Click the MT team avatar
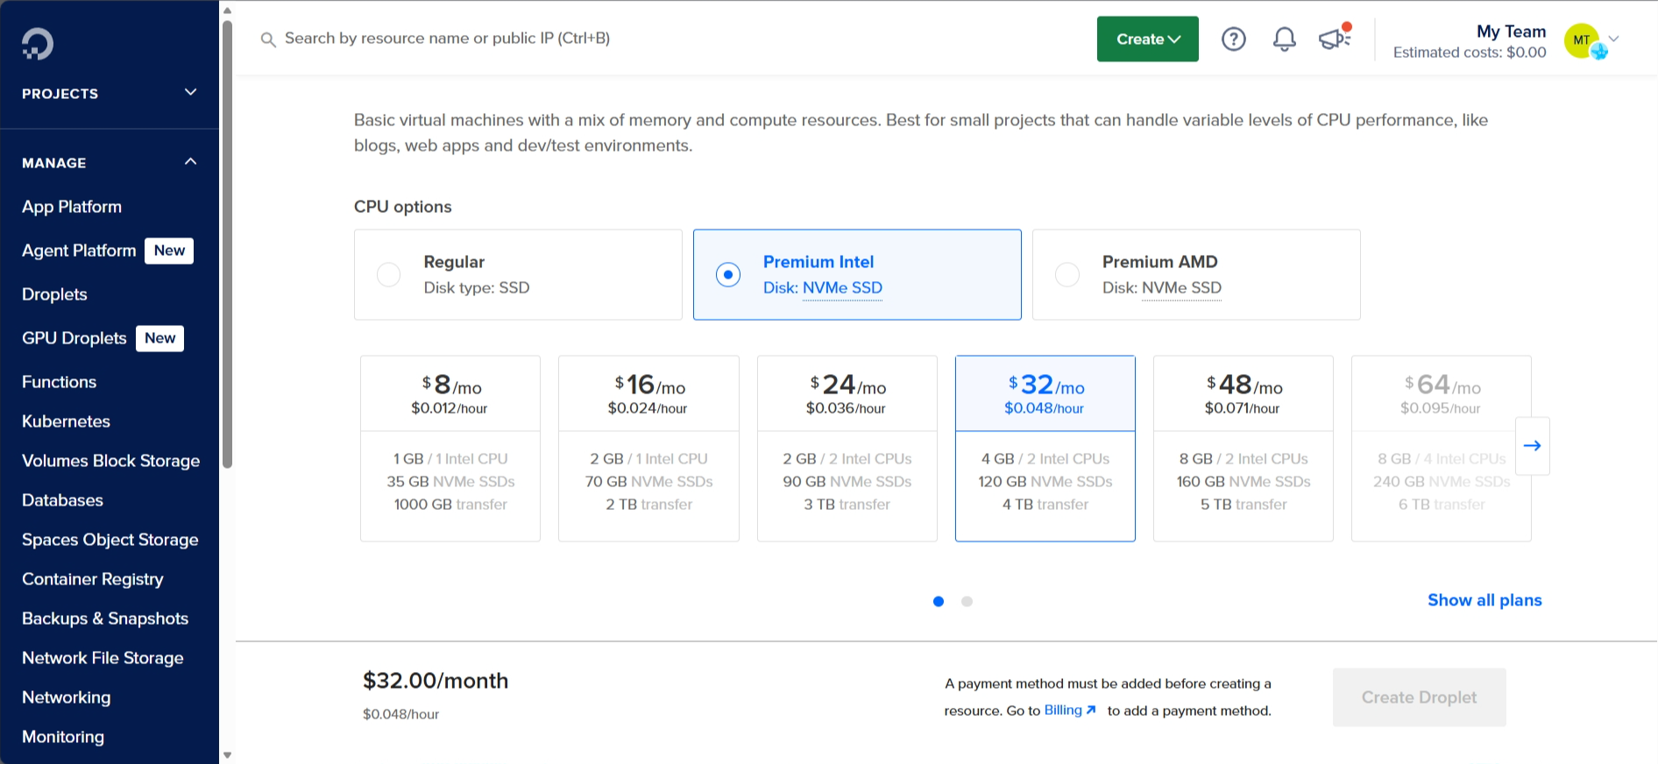The height and width of the screenshot is (764, 1658). (x=1582, y=40)
